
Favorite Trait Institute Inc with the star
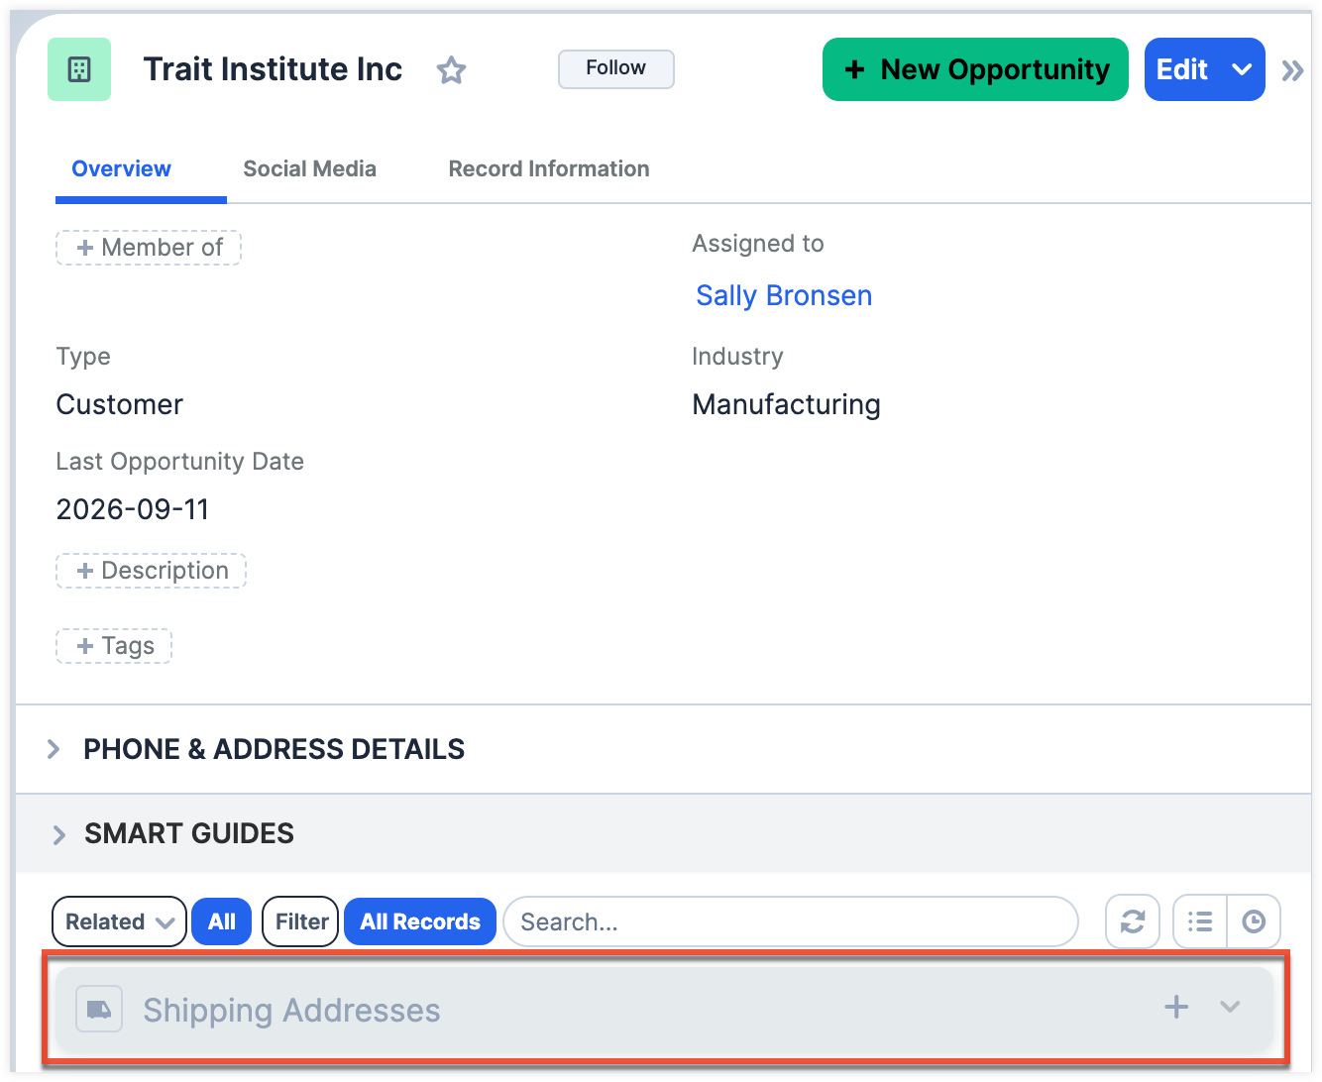pos(452,70)
